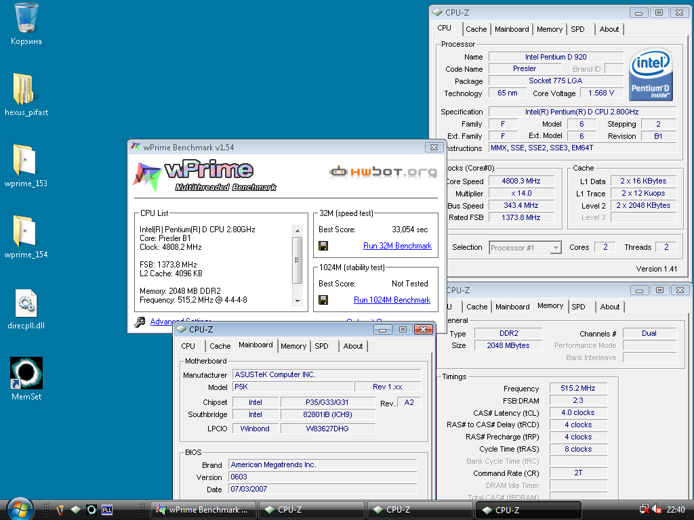694x520 pixels.
Task: Close the wPrime Benchmark window
Action: (x=434, y=147)
